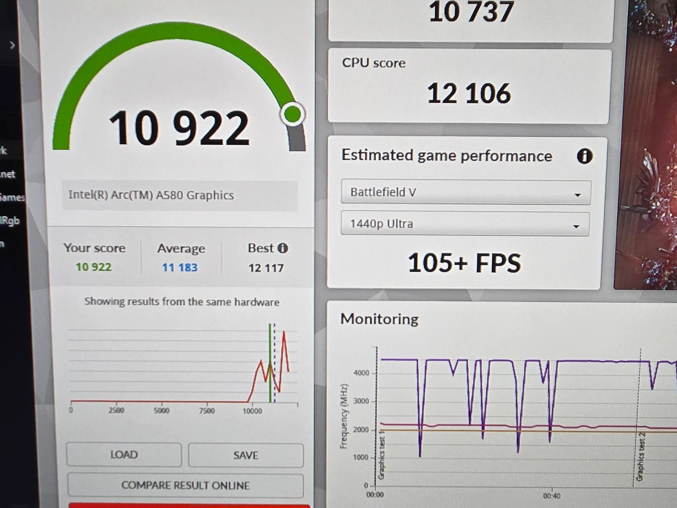Click the 10 737 graphics score value
This screenshot has width=677, height=508.
471,12
